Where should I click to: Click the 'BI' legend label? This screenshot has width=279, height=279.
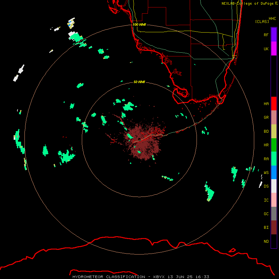266,228
